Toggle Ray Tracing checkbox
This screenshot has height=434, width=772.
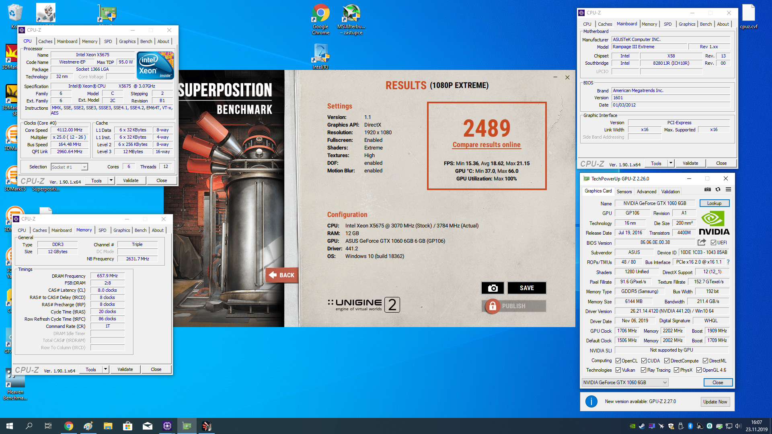(x=644, y=370)
